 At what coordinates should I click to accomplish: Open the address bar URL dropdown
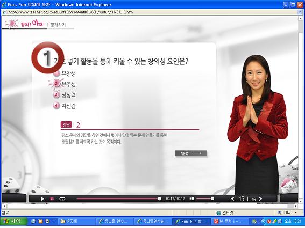point(300,12)
